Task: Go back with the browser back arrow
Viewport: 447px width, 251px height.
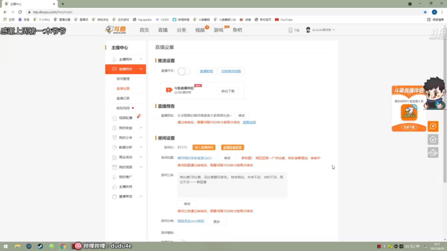Action: 5,12
